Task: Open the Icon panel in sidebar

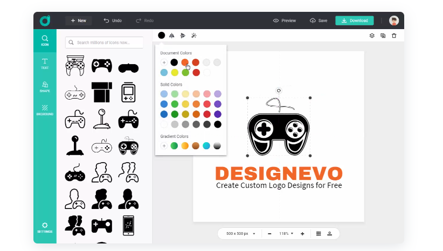Action: coord(45,40)
